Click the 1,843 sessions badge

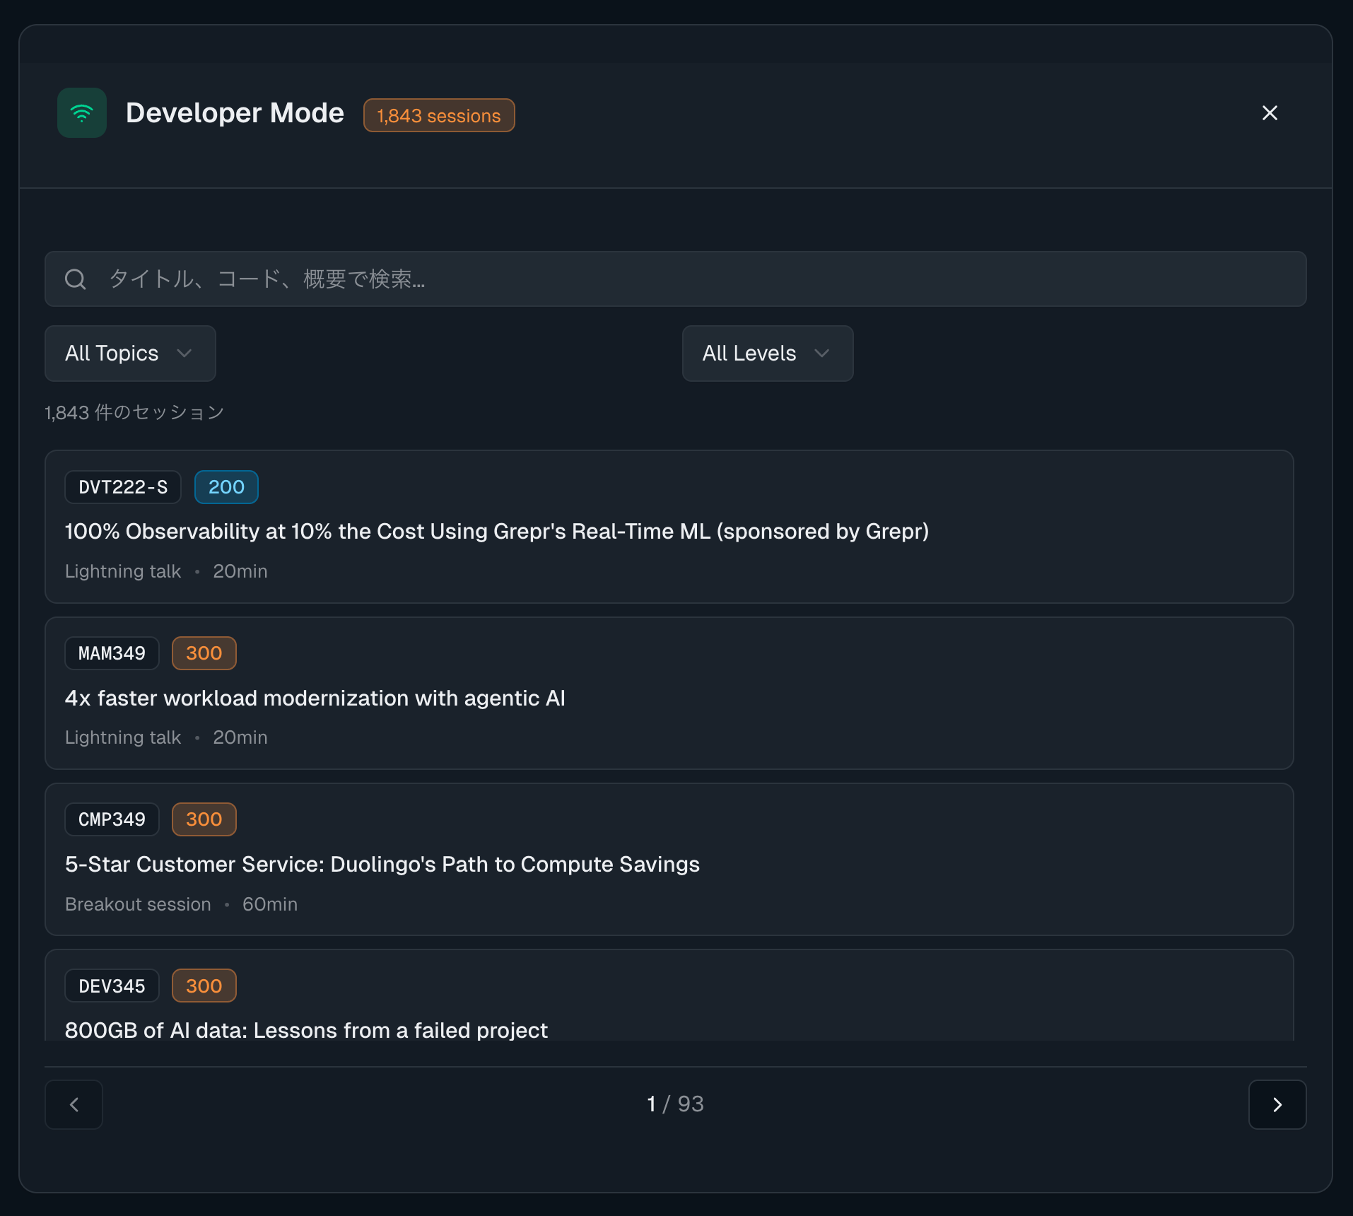pyautogui.click(x=438, y=115)
